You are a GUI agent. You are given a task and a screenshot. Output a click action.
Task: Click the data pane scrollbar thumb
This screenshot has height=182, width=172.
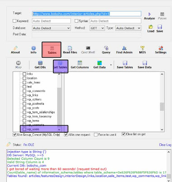[x=162, y=106]
